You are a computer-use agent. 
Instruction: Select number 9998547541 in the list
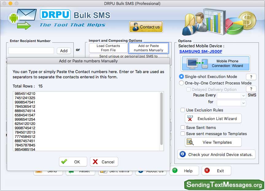tap(25, 102)
